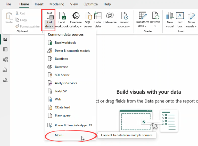Choose Dataverse from the dropdown list

point(70,67)
